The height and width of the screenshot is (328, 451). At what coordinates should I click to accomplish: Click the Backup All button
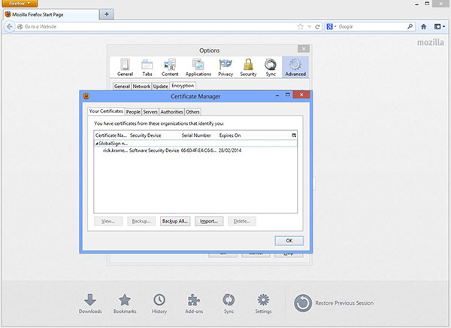175,221
